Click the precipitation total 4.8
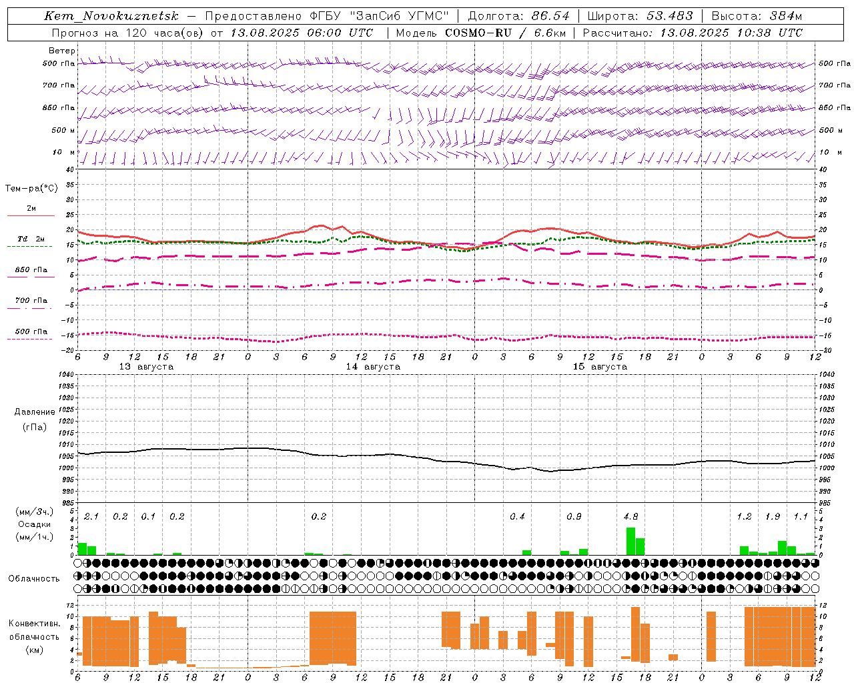 tap(630, 517)
